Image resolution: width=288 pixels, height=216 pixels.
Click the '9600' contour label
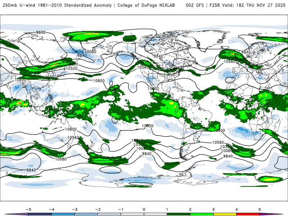pos(41,32)
